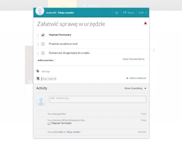182x157 pixels.
Task: Click the user avatar in header
Action: [40, 11]
